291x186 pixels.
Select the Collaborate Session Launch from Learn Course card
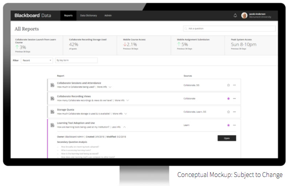coord(37,46)
